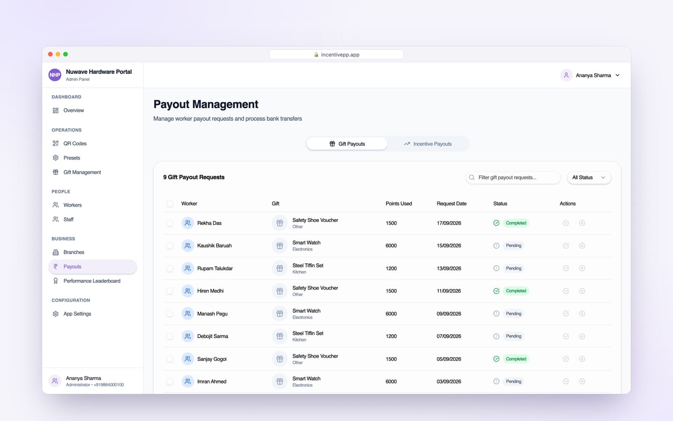Reject Debojit Sarma's payout request

click(x=582, y=336)
